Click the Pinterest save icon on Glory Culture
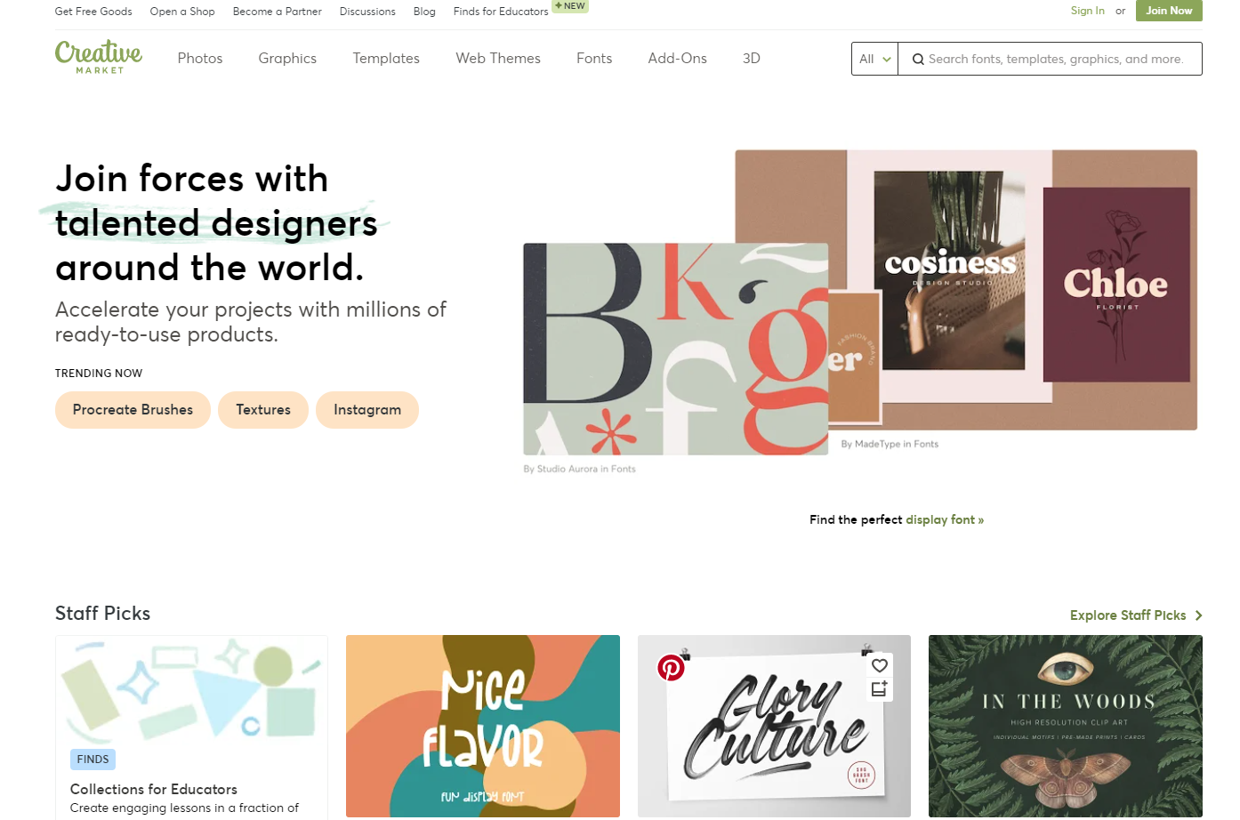 click(x=671, y=667)
